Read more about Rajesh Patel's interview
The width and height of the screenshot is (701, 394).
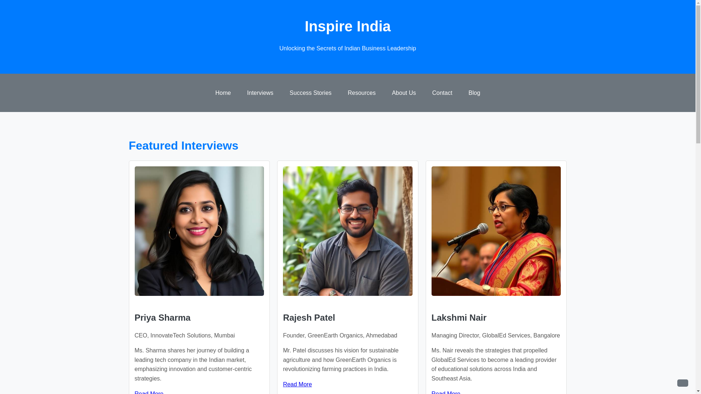pyautogui.click(x=297, y=385)
